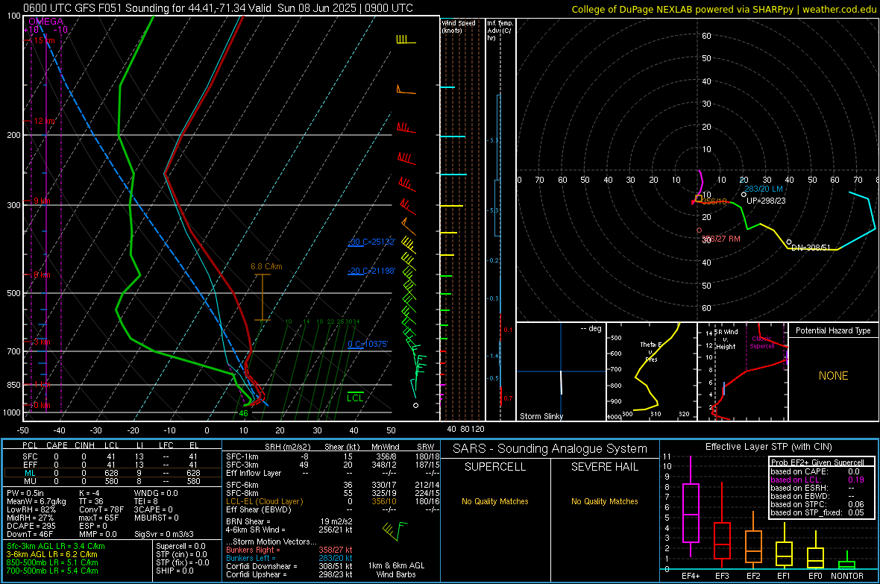Click the SARS - Sounding Analogue System title
This screenshot has width=880, height=584.
pos(550,449)
